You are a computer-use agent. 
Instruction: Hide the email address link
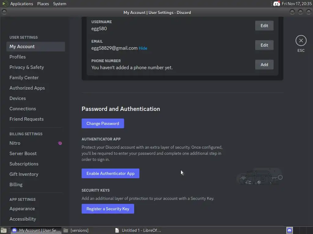pyautogui.click(x=143, y=48)
